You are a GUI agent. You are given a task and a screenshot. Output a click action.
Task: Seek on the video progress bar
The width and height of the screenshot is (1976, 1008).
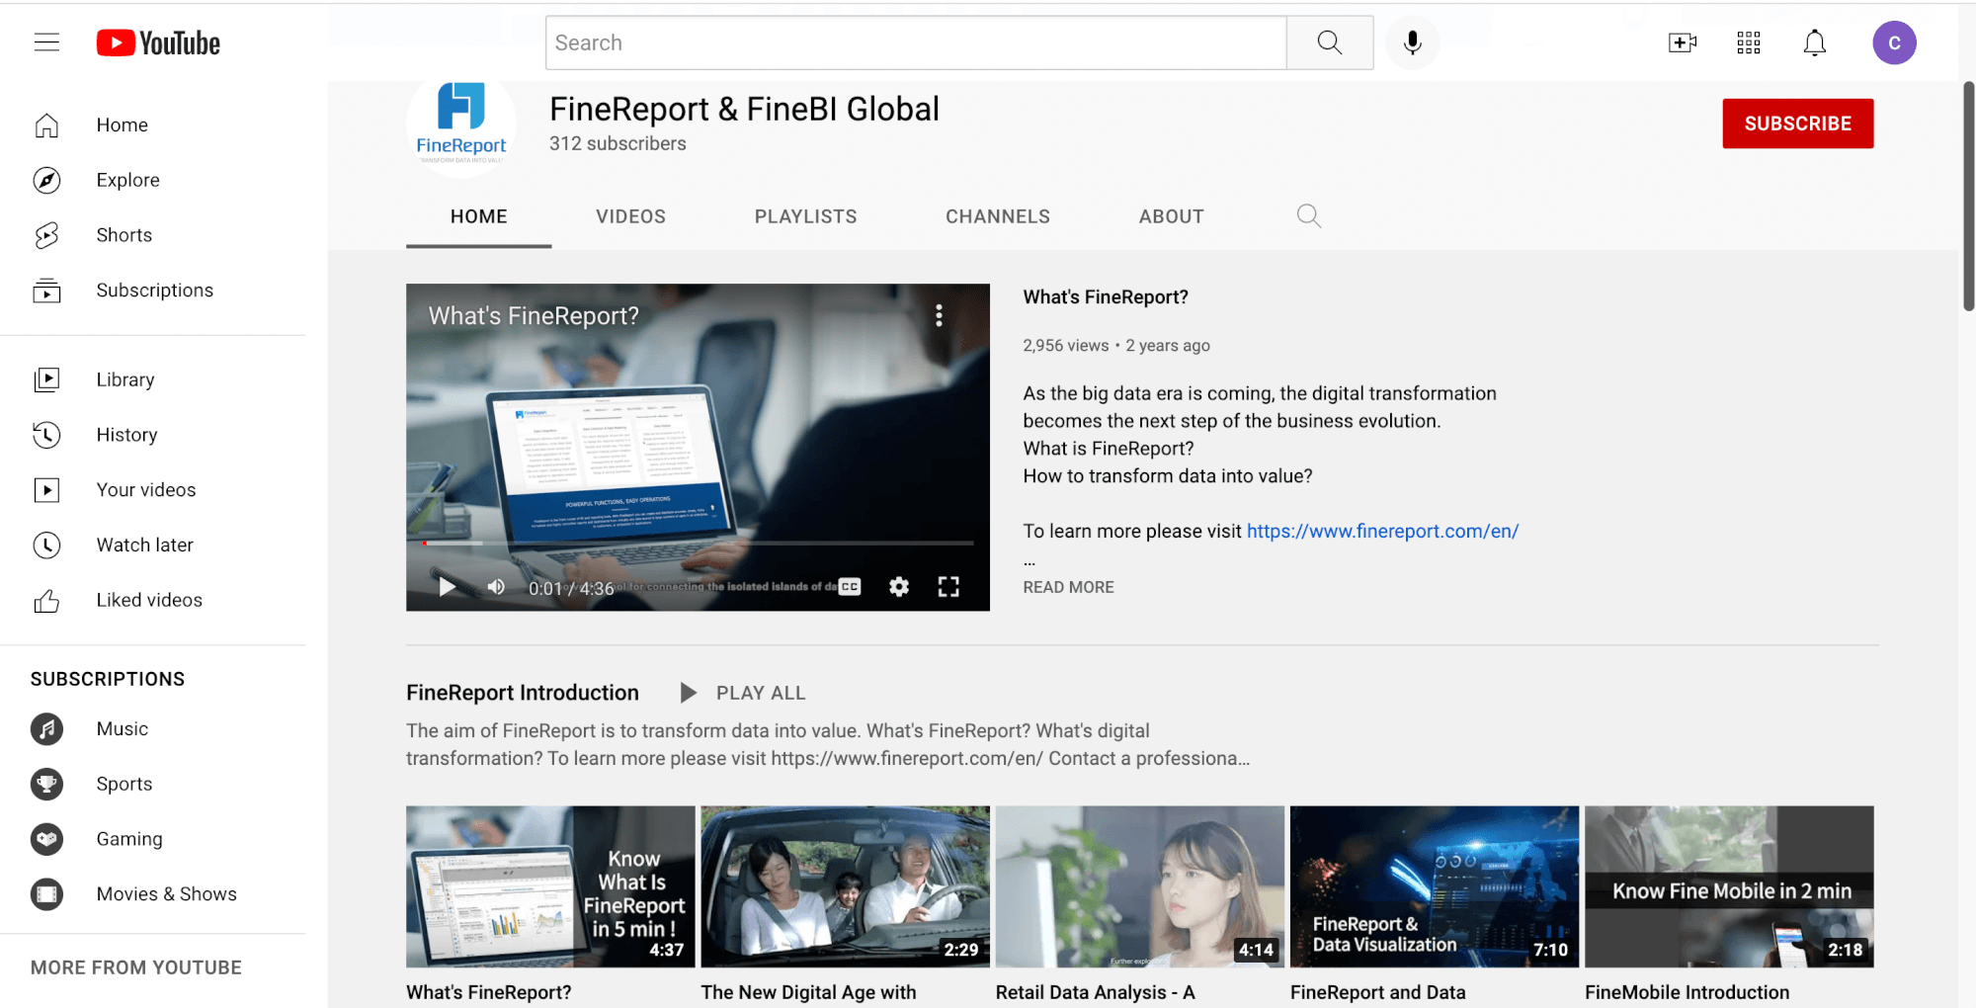pos(698,543)
